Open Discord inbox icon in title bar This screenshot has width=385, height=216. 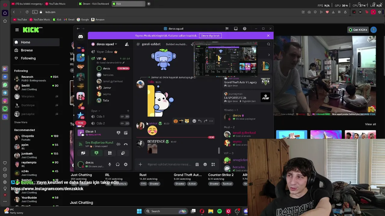coord(236,28)
